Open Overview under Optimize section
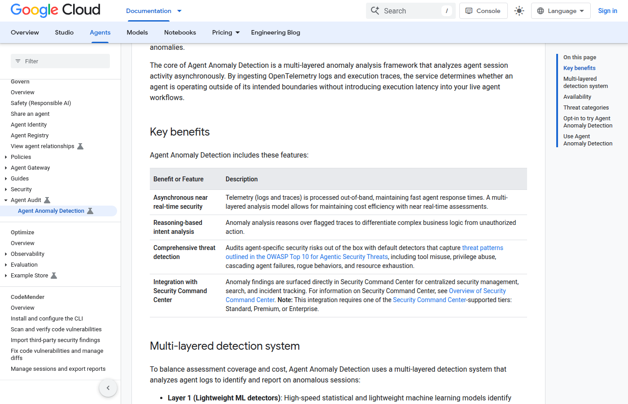 (22, 243)
